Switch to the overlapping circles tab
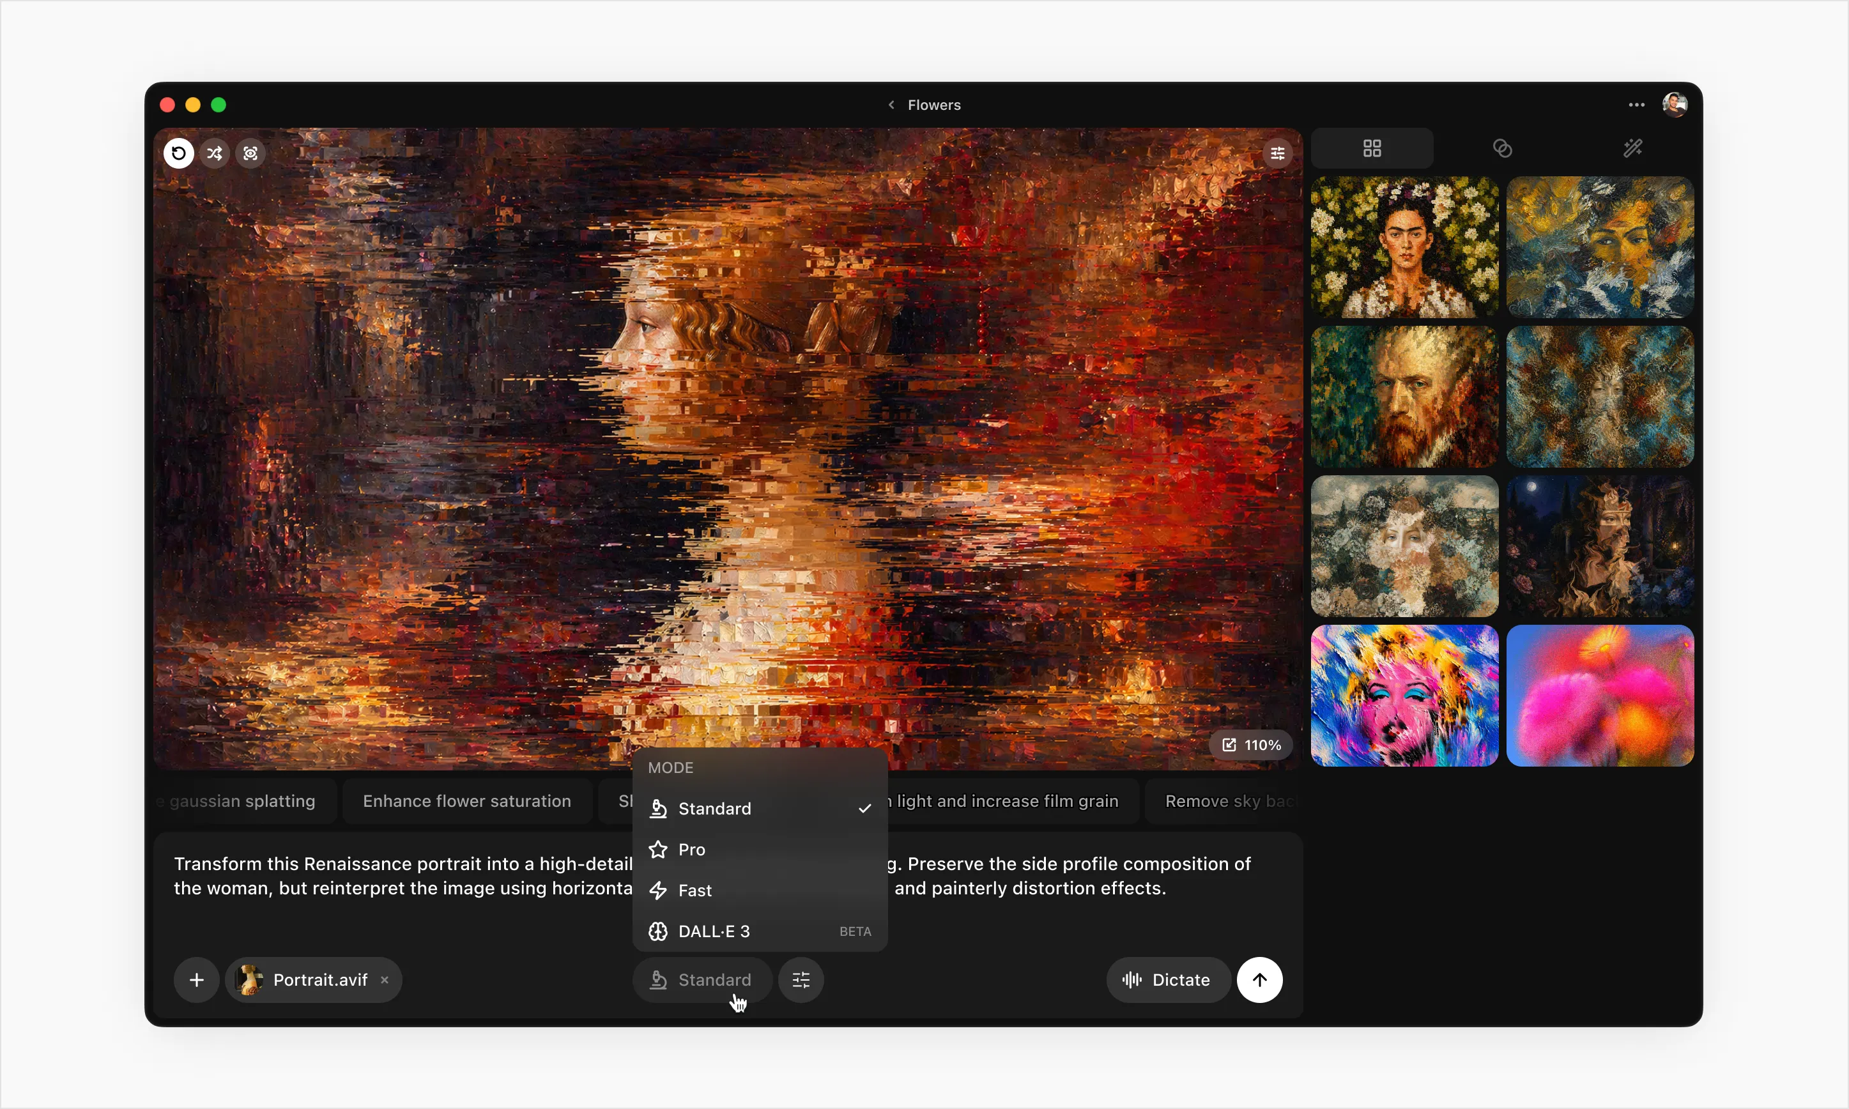 point(1502,148)
